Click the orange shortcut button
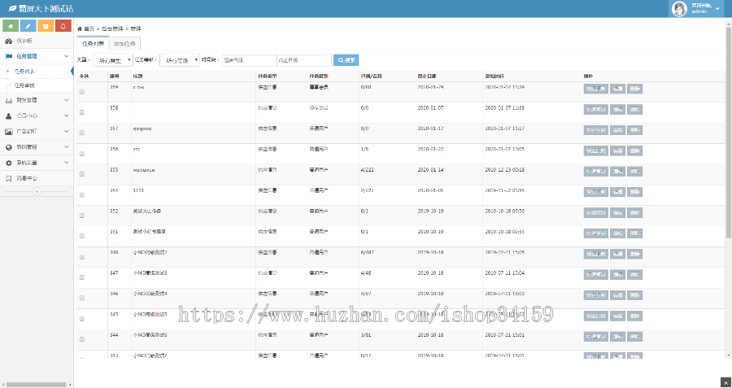This screenshot has height=388, width=732. click(46, 26)
